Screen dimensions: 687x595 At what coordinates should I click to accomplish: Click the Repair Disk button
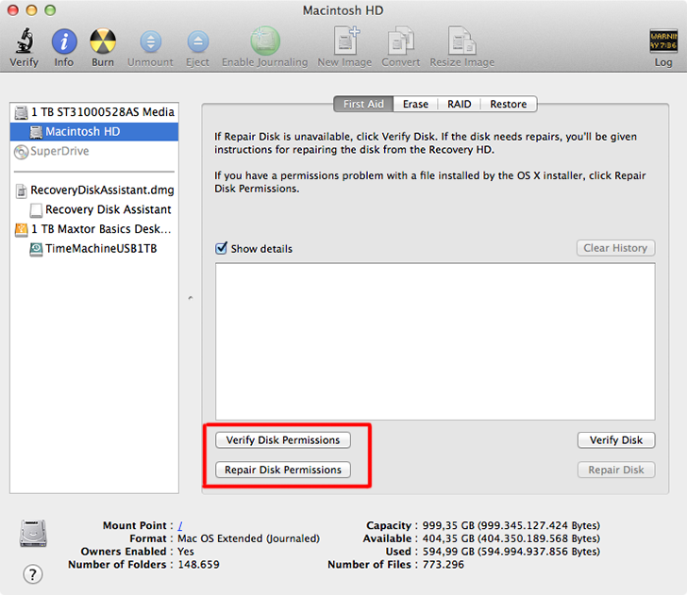point(616,470)
